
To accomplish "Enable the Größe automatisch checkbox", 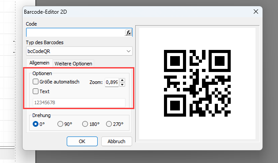I will [x=35, y=82].
